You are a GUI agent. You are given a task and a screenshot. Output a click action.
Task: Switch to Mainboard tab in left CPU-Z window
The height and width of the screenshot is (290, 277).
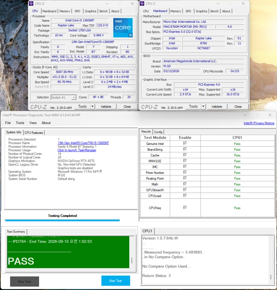pos(49,11)
